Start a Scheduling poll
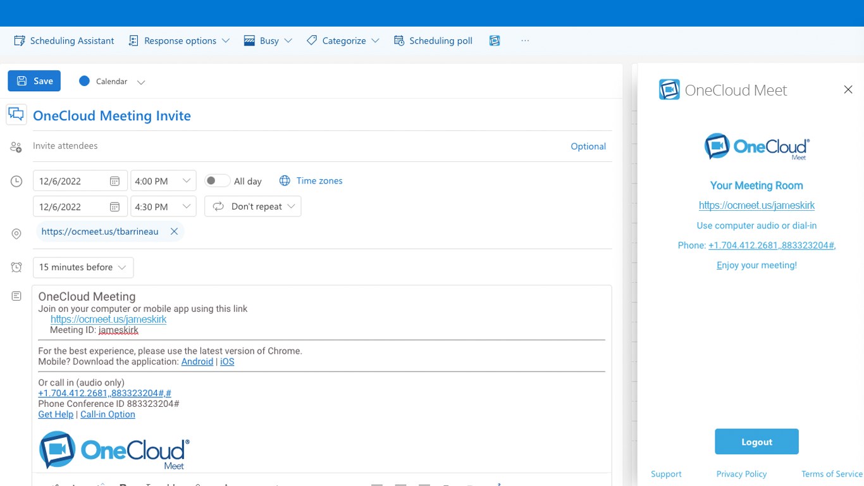 433,40
